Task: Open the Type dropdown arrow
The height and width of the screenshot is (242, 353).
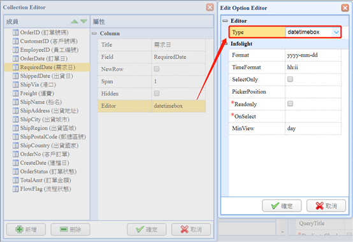Action: tap(336, 32)
